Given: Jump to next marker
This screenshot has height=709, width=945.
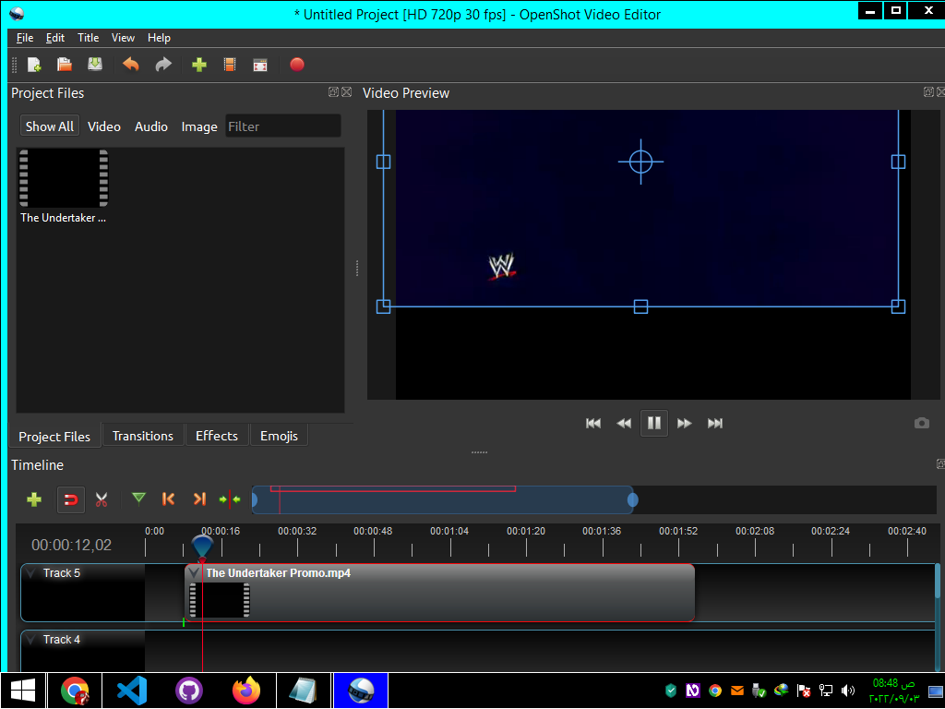Looking at the screenshot, I should pos(199,499).
